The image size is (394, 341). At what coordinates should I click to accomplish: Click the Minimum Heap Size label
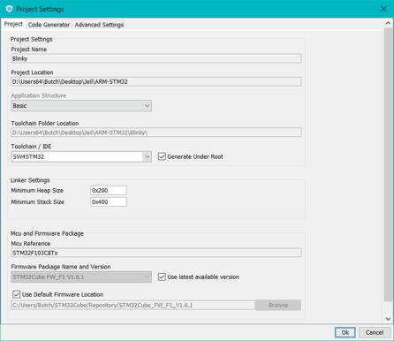click(37, 191)
